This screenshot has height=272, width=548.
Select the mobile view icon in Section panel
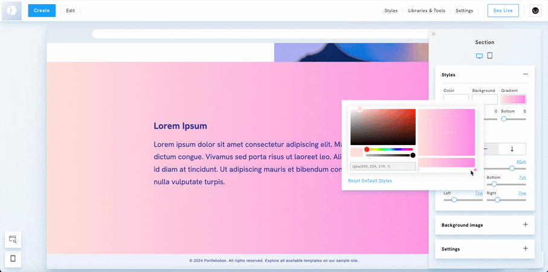pyautogui.click(x=490, y=56)
